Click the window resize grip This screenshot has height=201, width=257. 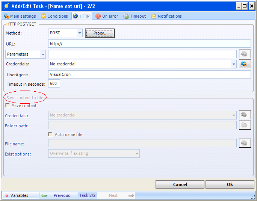[x=254, y=197]
